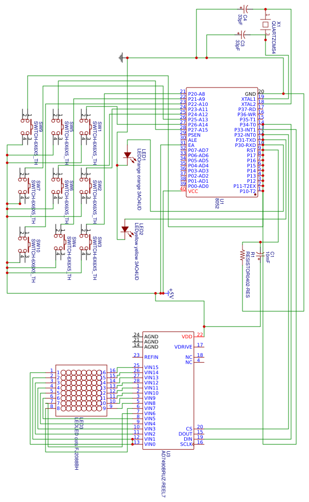The image size is (309, 502).
Task: Click the P31-TXD pin label
Action: (246, 140)
